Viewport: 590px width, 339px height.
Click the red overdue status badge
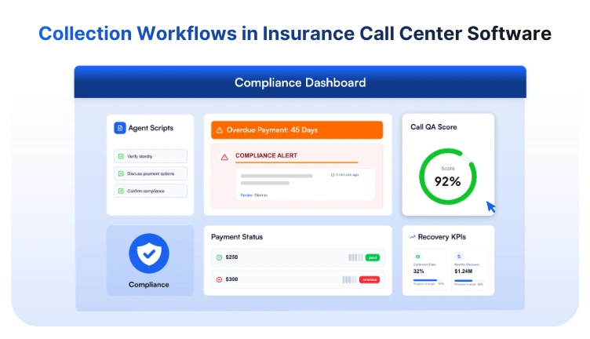(370, 279)
